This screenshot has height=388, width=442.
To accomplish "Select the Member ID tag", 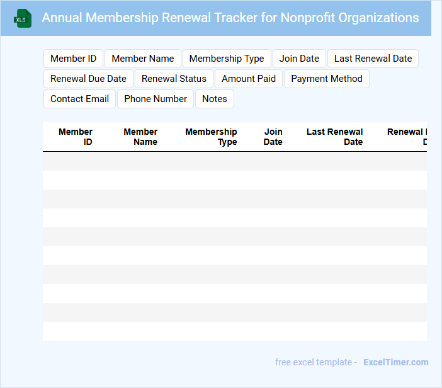I will click(x=73, y=59).
